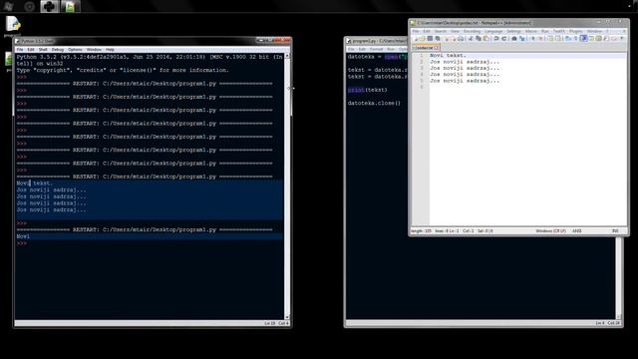638x359 pixels.
Task: Click scroll down arrow in program1.py editor
Action: (x=619, y=317)
